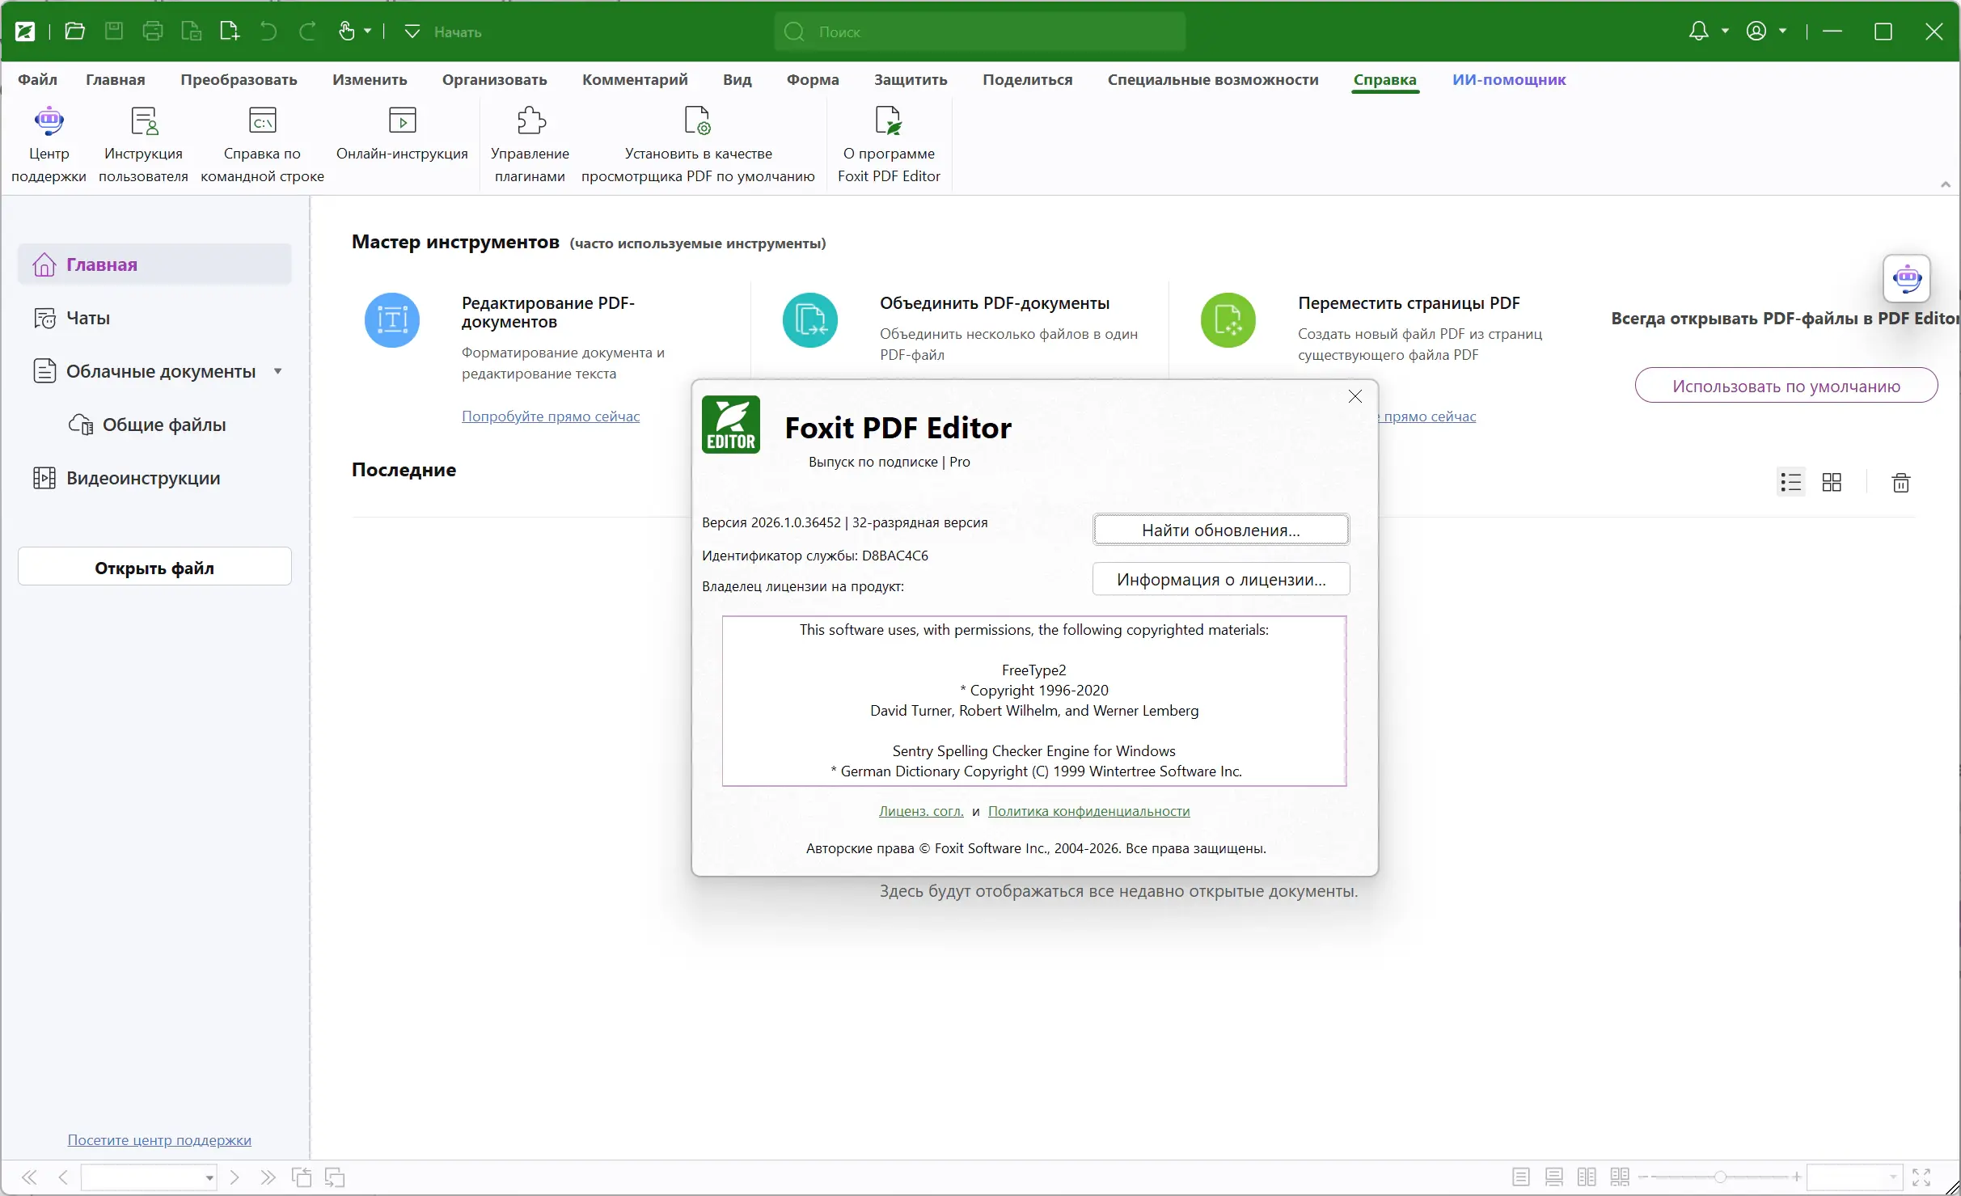Click the search (Поиск) field in title bar
The height and width of the screenshot is (1196, 1961).
point(980,32)
